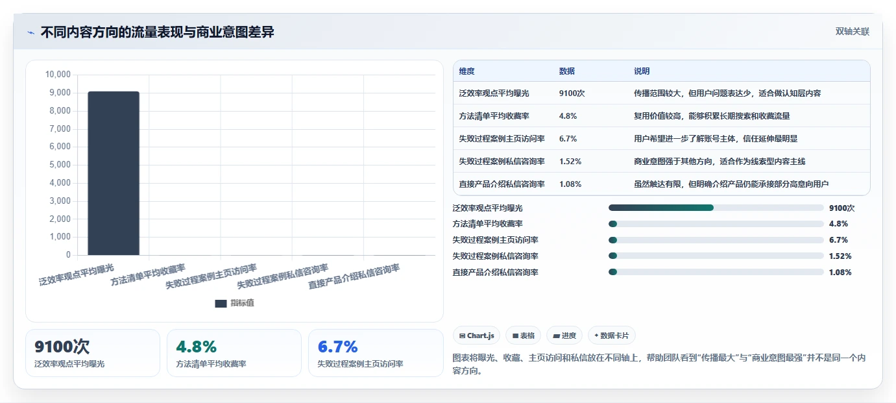The image size is (896, 403).
Task: Select the 表格 tag chip
Action: 524,336
